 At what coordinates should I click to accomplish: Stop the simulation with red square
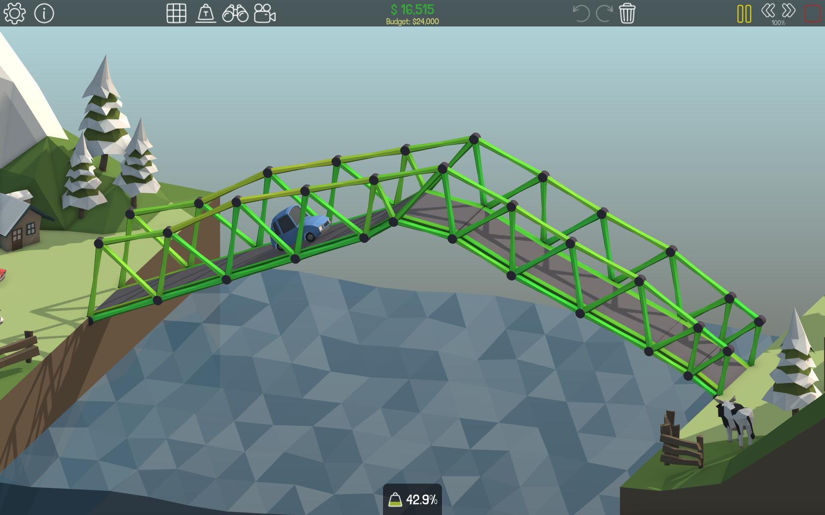812,13
